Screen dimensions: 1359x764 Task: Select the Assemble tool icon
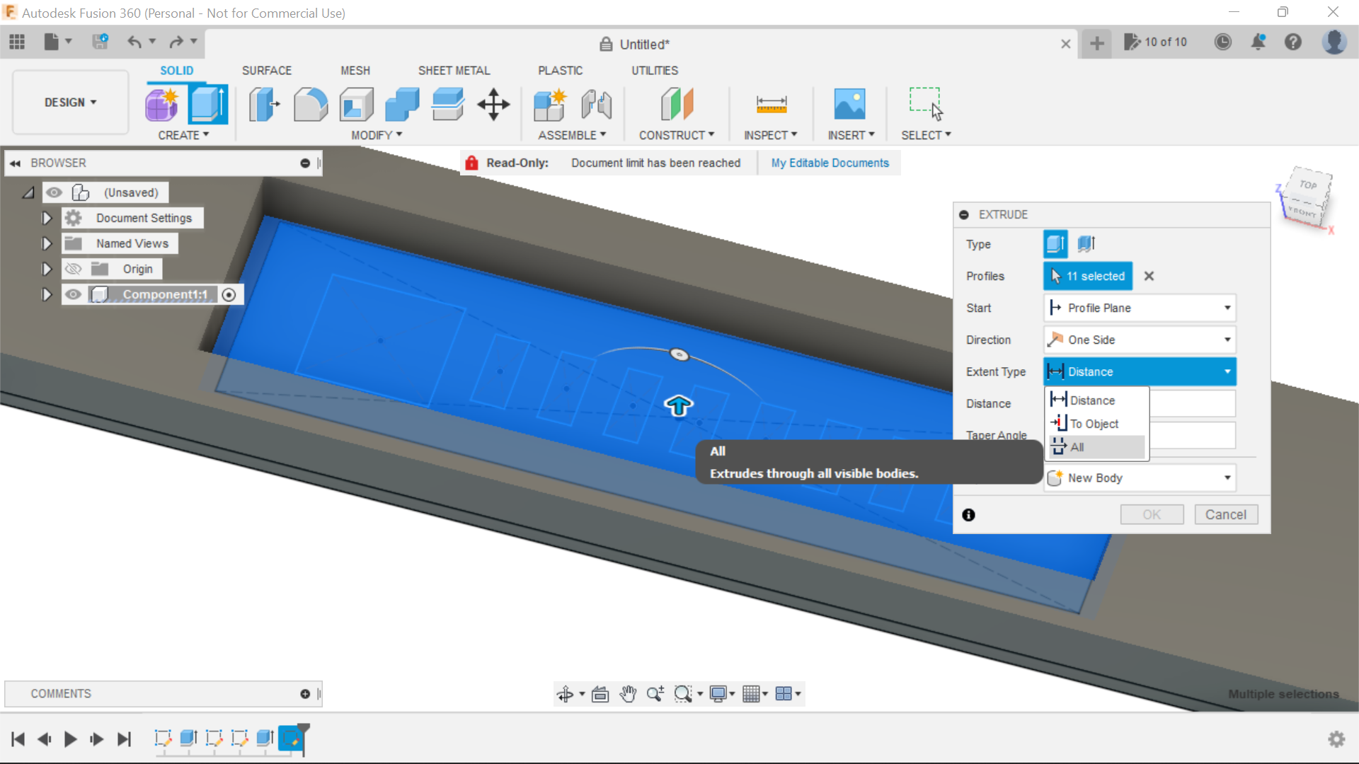tap(551, 103)
